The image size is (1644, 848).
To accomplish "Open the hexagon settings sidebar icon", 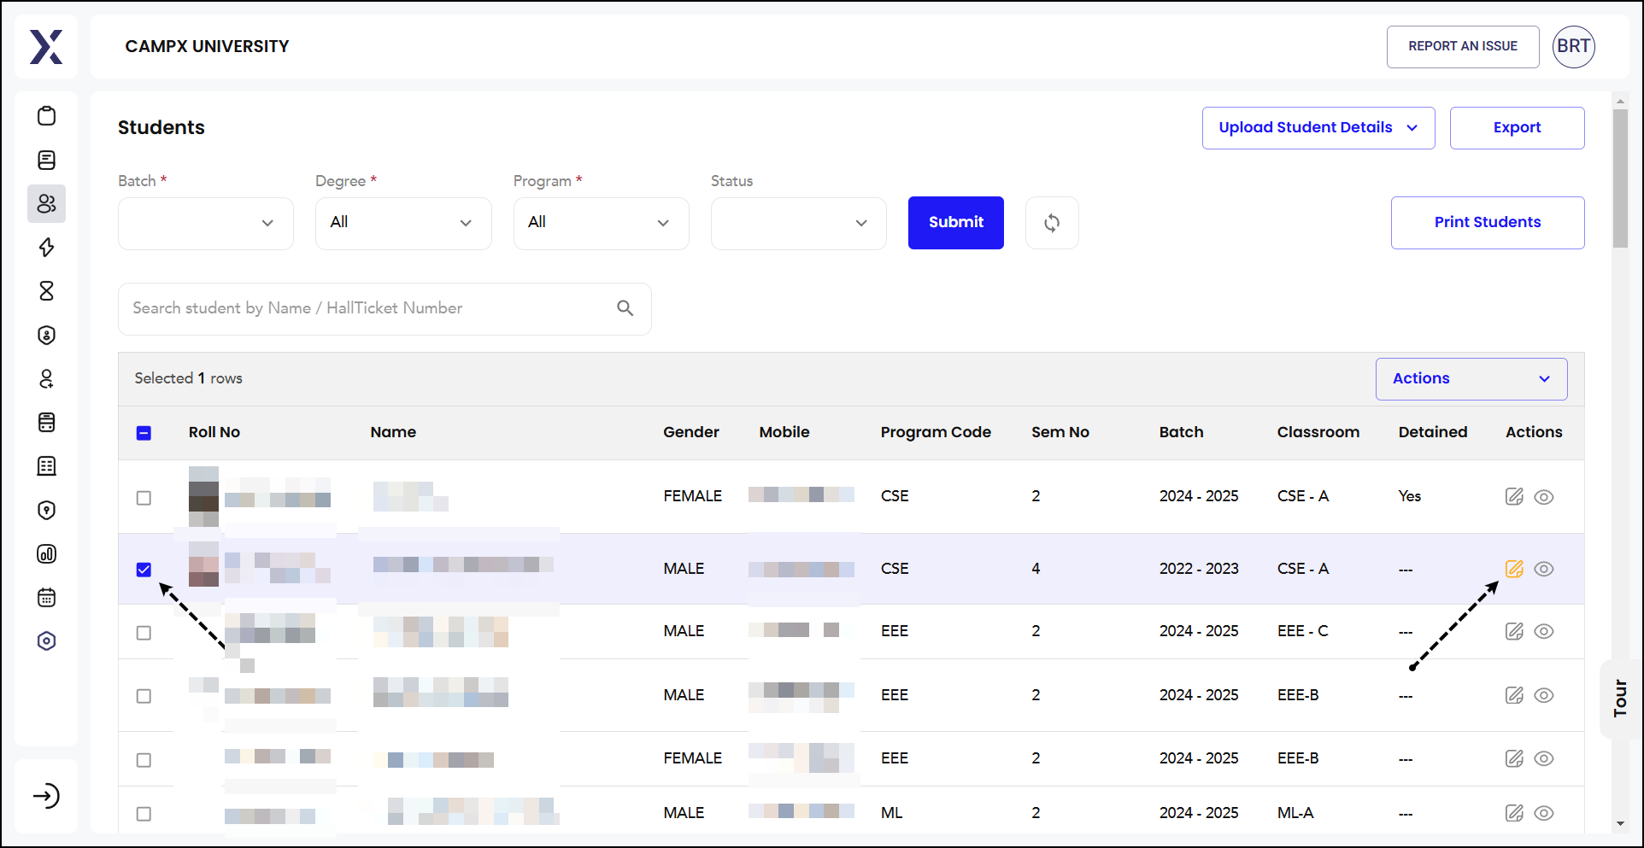I will tap(47, 640).
